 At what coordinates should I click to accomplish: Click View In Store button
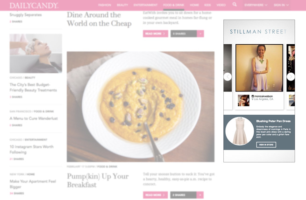point(266,145)
